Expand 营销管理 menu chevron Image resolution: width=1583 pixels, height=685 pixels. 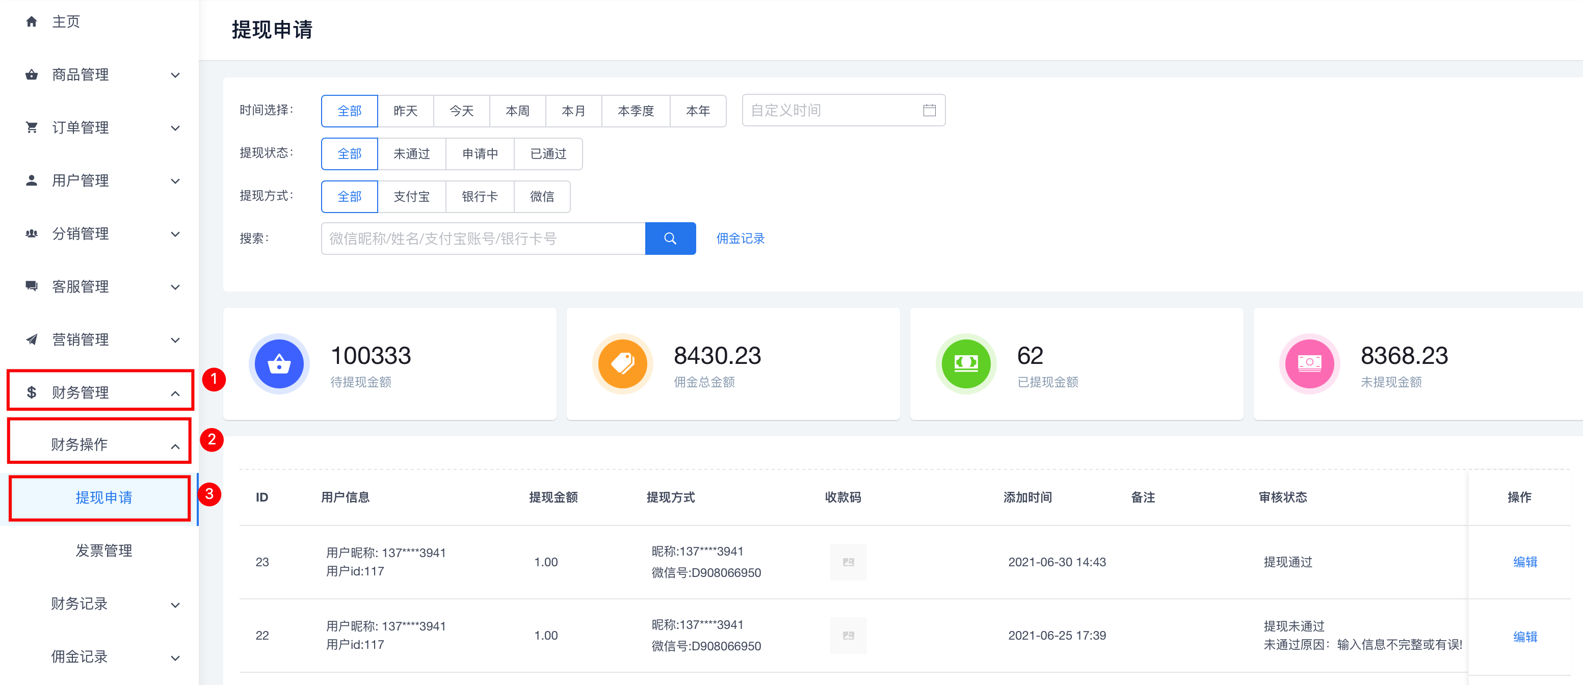(175, 340)
